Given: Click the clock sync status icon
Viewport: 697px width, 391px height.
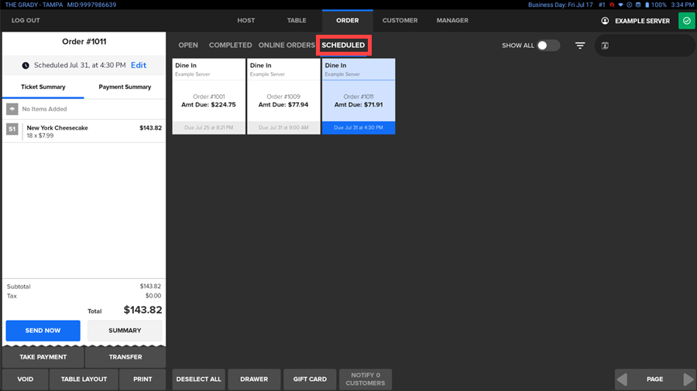Looking at the screenshot, I should [x=630, y=5].
